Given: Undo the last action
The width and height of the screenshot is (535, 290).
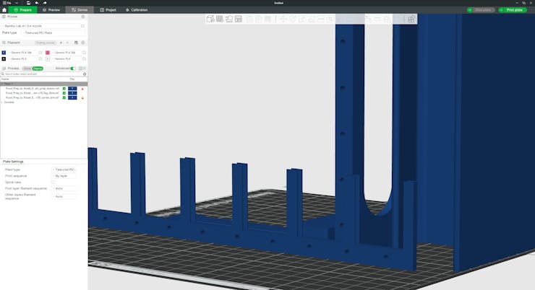Looking at the screenshot, I should (x=36, y=3).
